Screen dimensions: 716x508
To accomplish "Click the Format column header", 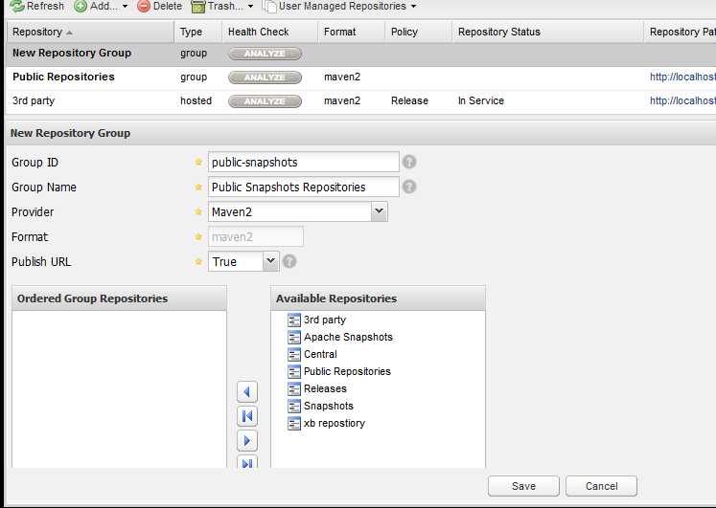I will pos(351,32).
